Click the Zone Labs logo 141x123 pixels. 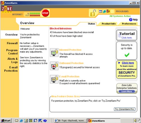click(7, 9)
